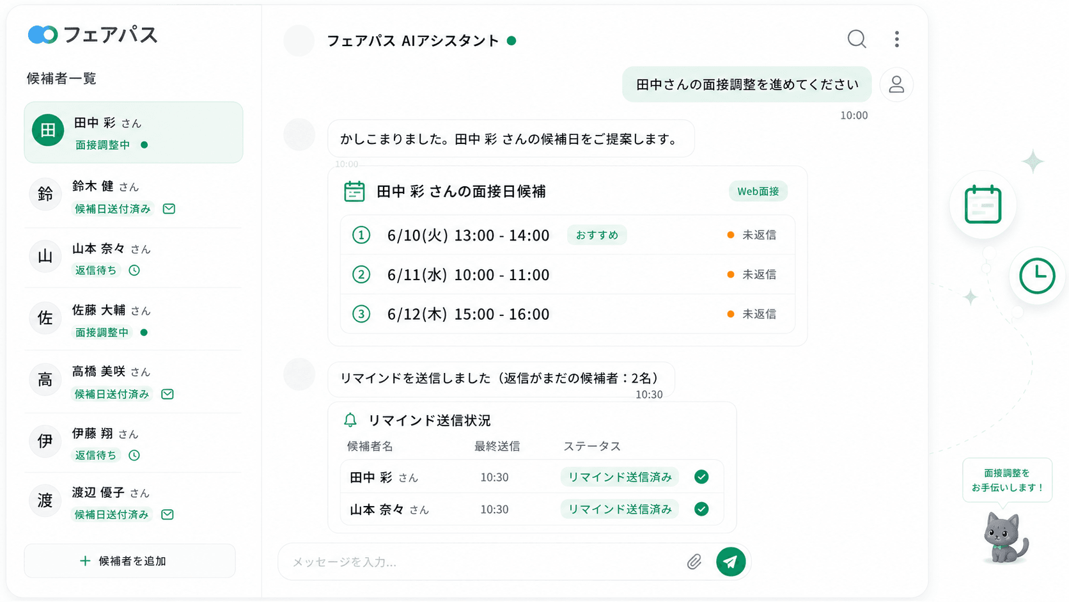This screenshot has height=602, width=1069.
Task: Click the green send message button
Action: point(731,562)
